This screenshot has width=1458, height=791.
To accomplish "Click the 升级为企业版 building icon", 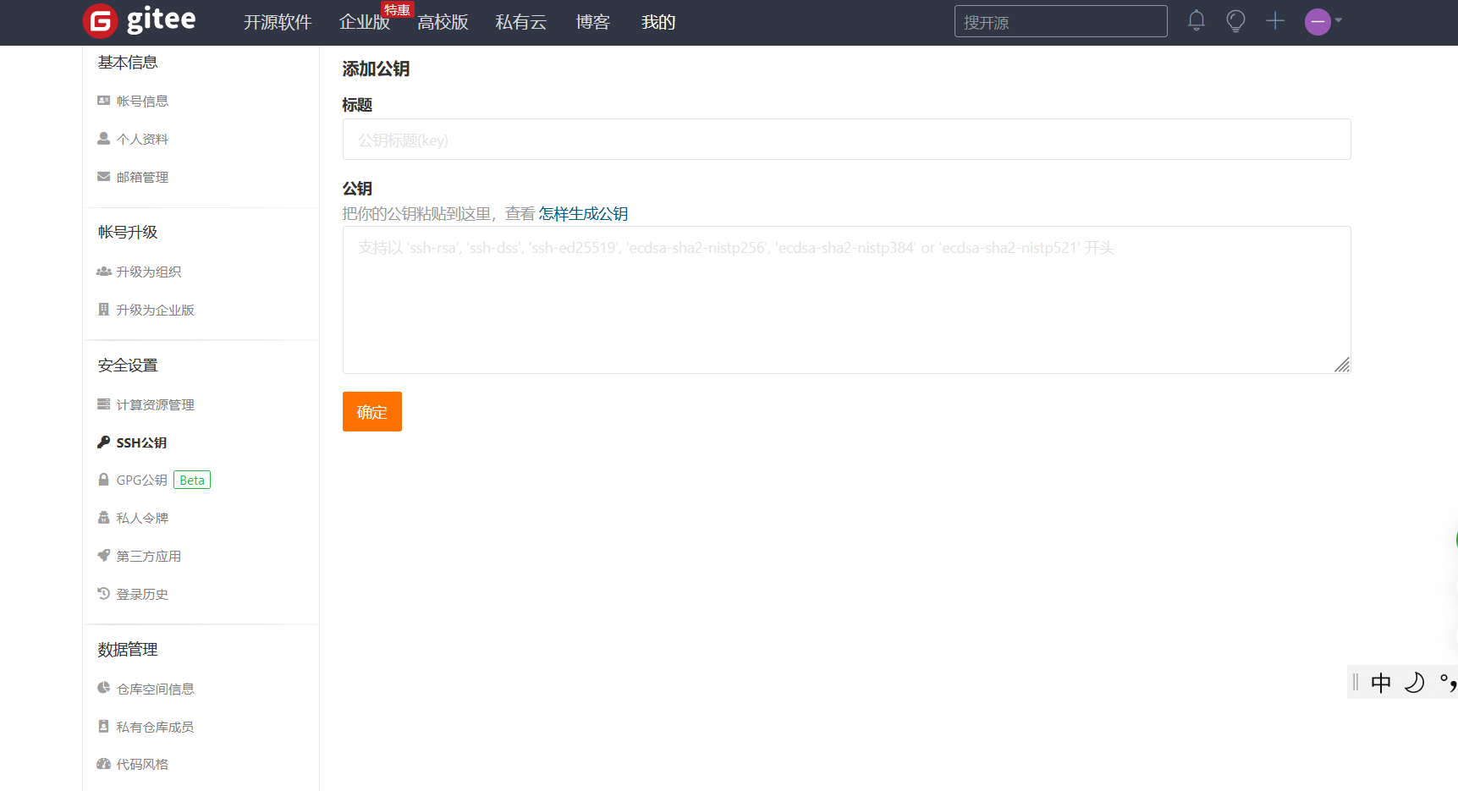I will click(x=104, y=310).
